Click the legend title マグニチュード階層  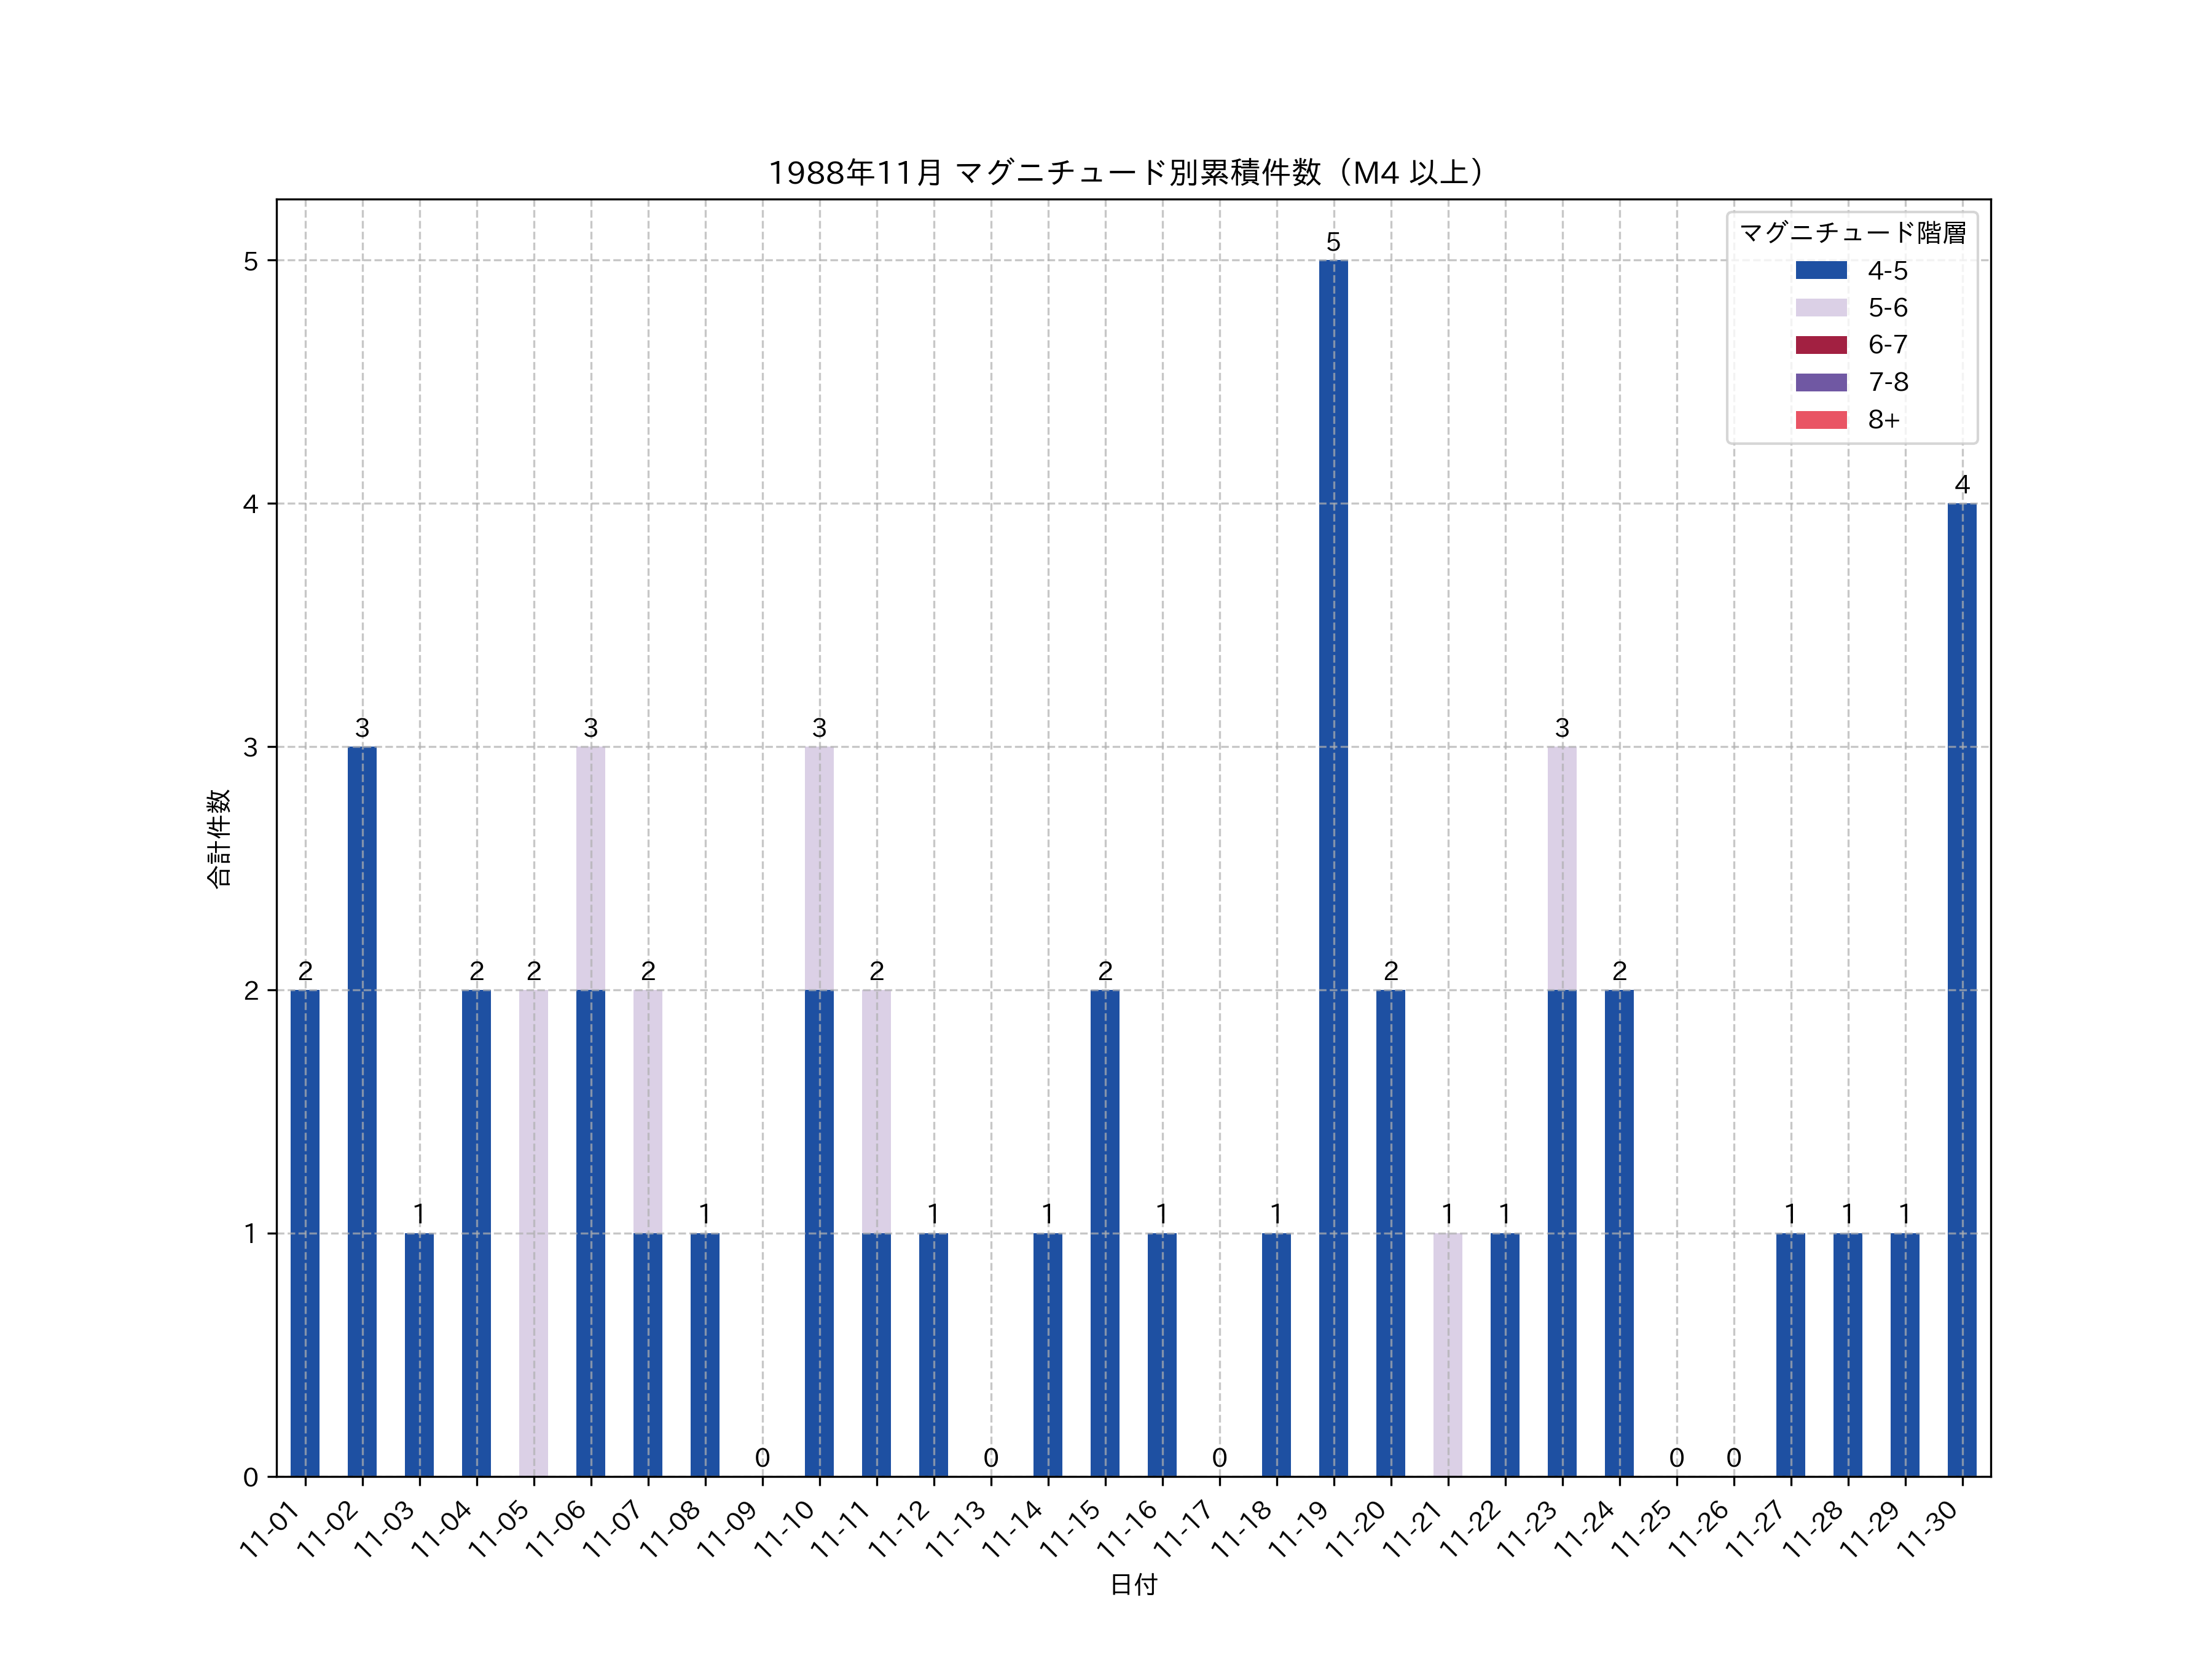click(1852, 233)
